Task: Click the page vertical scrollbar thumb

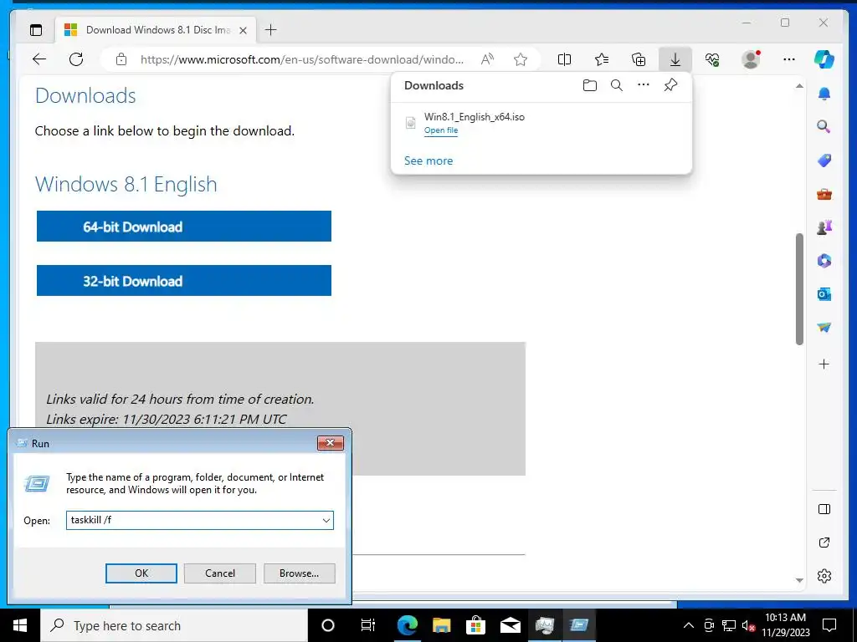Action: click(799, 288)
